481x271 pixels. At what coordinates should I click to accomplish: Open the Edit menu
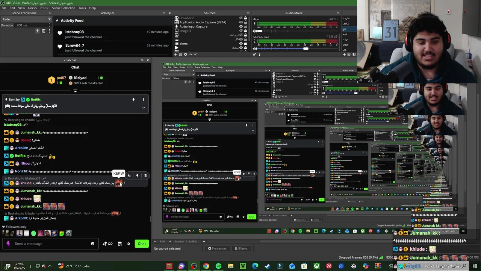pos(12,8)
